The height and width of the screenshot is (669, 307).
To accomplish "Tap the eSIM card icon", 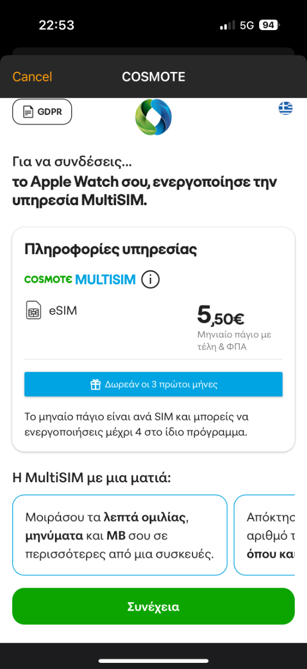I will (x=33, y=311).
